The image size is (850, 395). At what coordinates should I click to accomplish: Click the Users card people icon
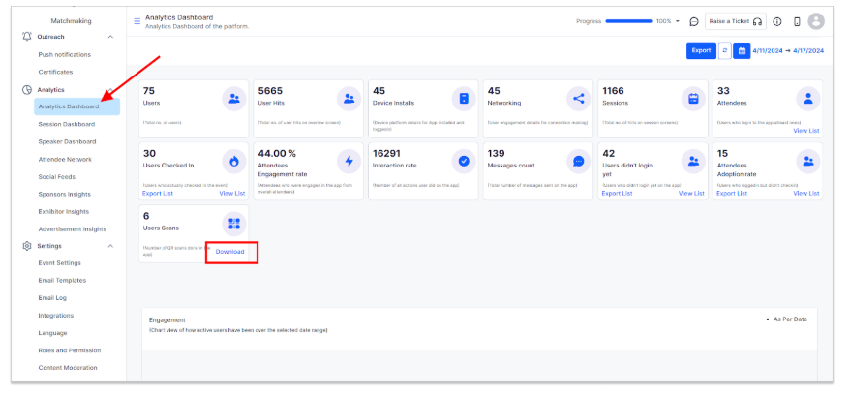point(234,99)
